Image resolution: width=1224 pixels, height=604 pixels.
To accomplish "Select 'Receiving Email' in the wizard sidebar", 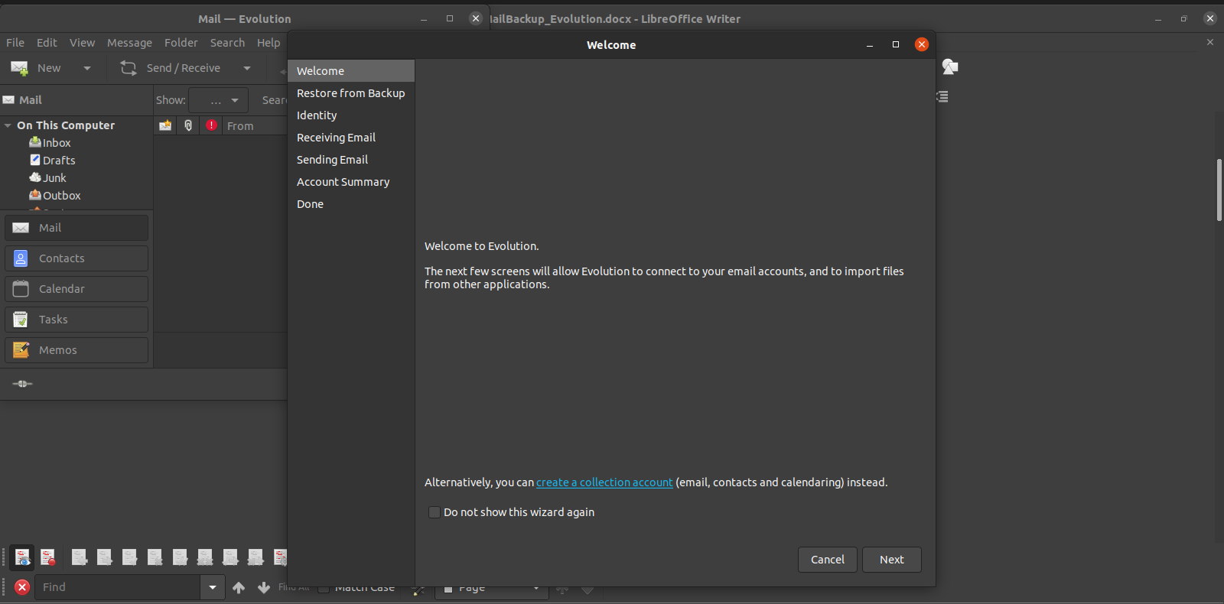I will click(351, 138).
